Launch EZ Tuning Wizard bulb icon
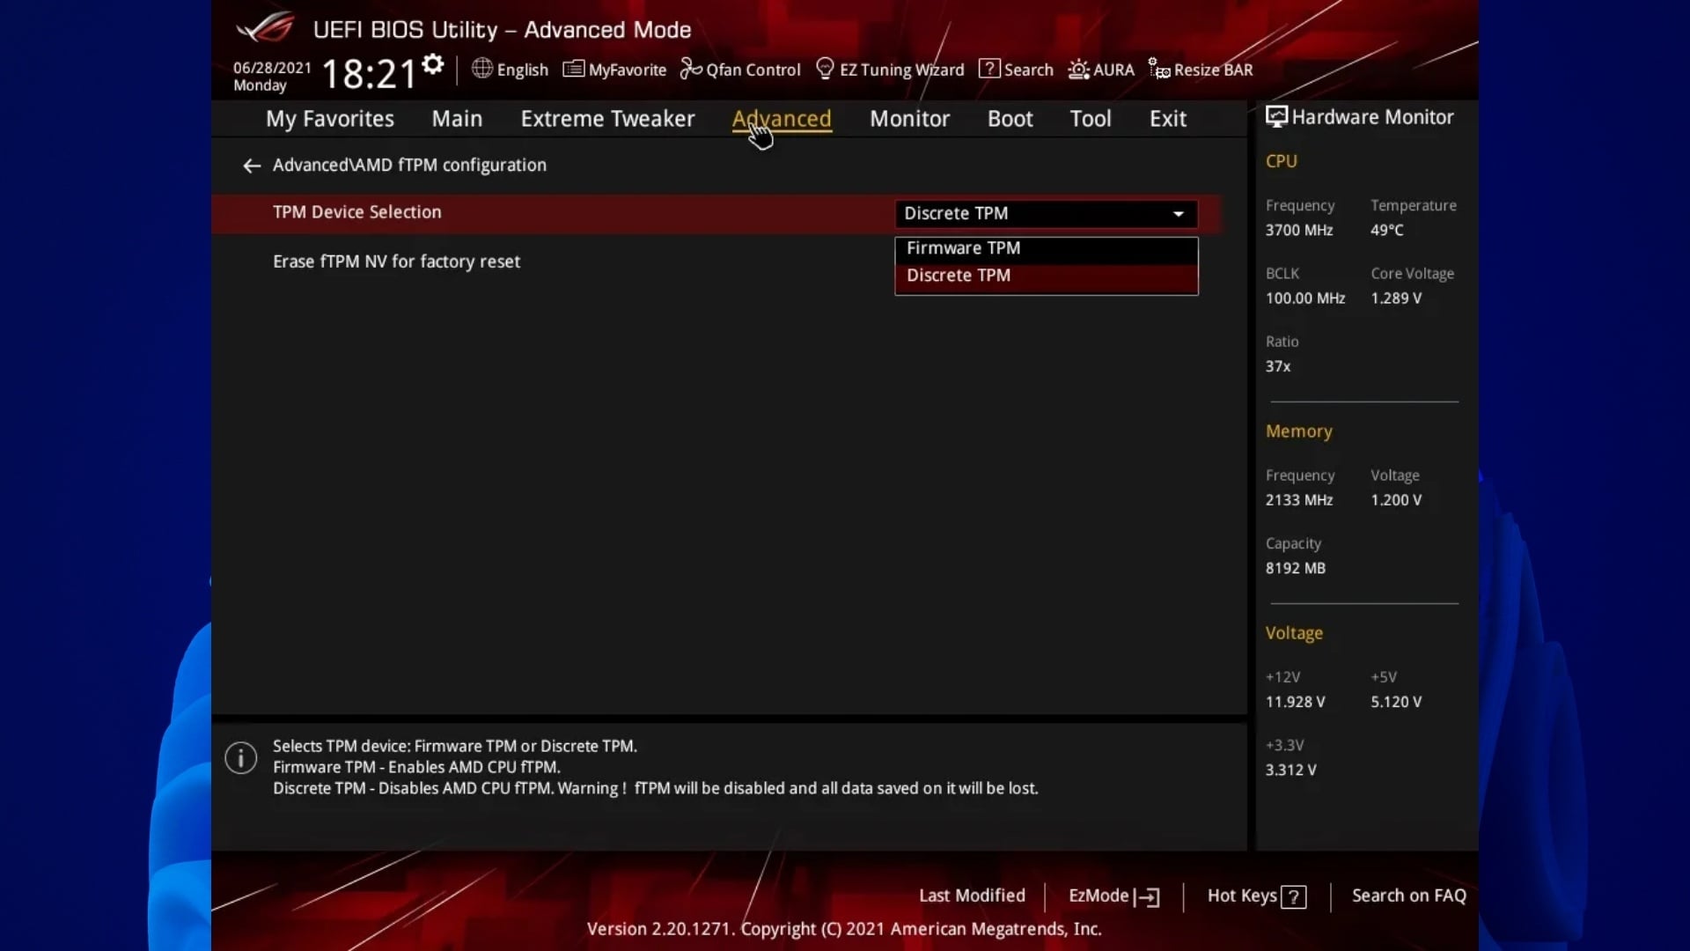The image size is (1690, 951). (825, 69)
